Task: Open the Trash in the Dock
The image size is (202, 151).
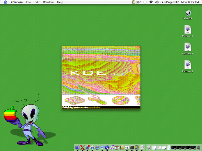Action: point(198,148)
